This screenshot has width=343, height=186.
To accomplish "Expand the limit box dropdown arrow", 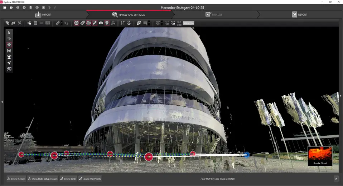I will 162,23.
